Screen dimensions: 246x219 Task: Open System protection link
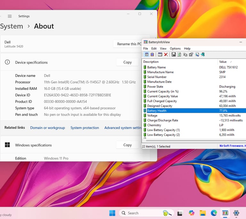pos(85,128)
